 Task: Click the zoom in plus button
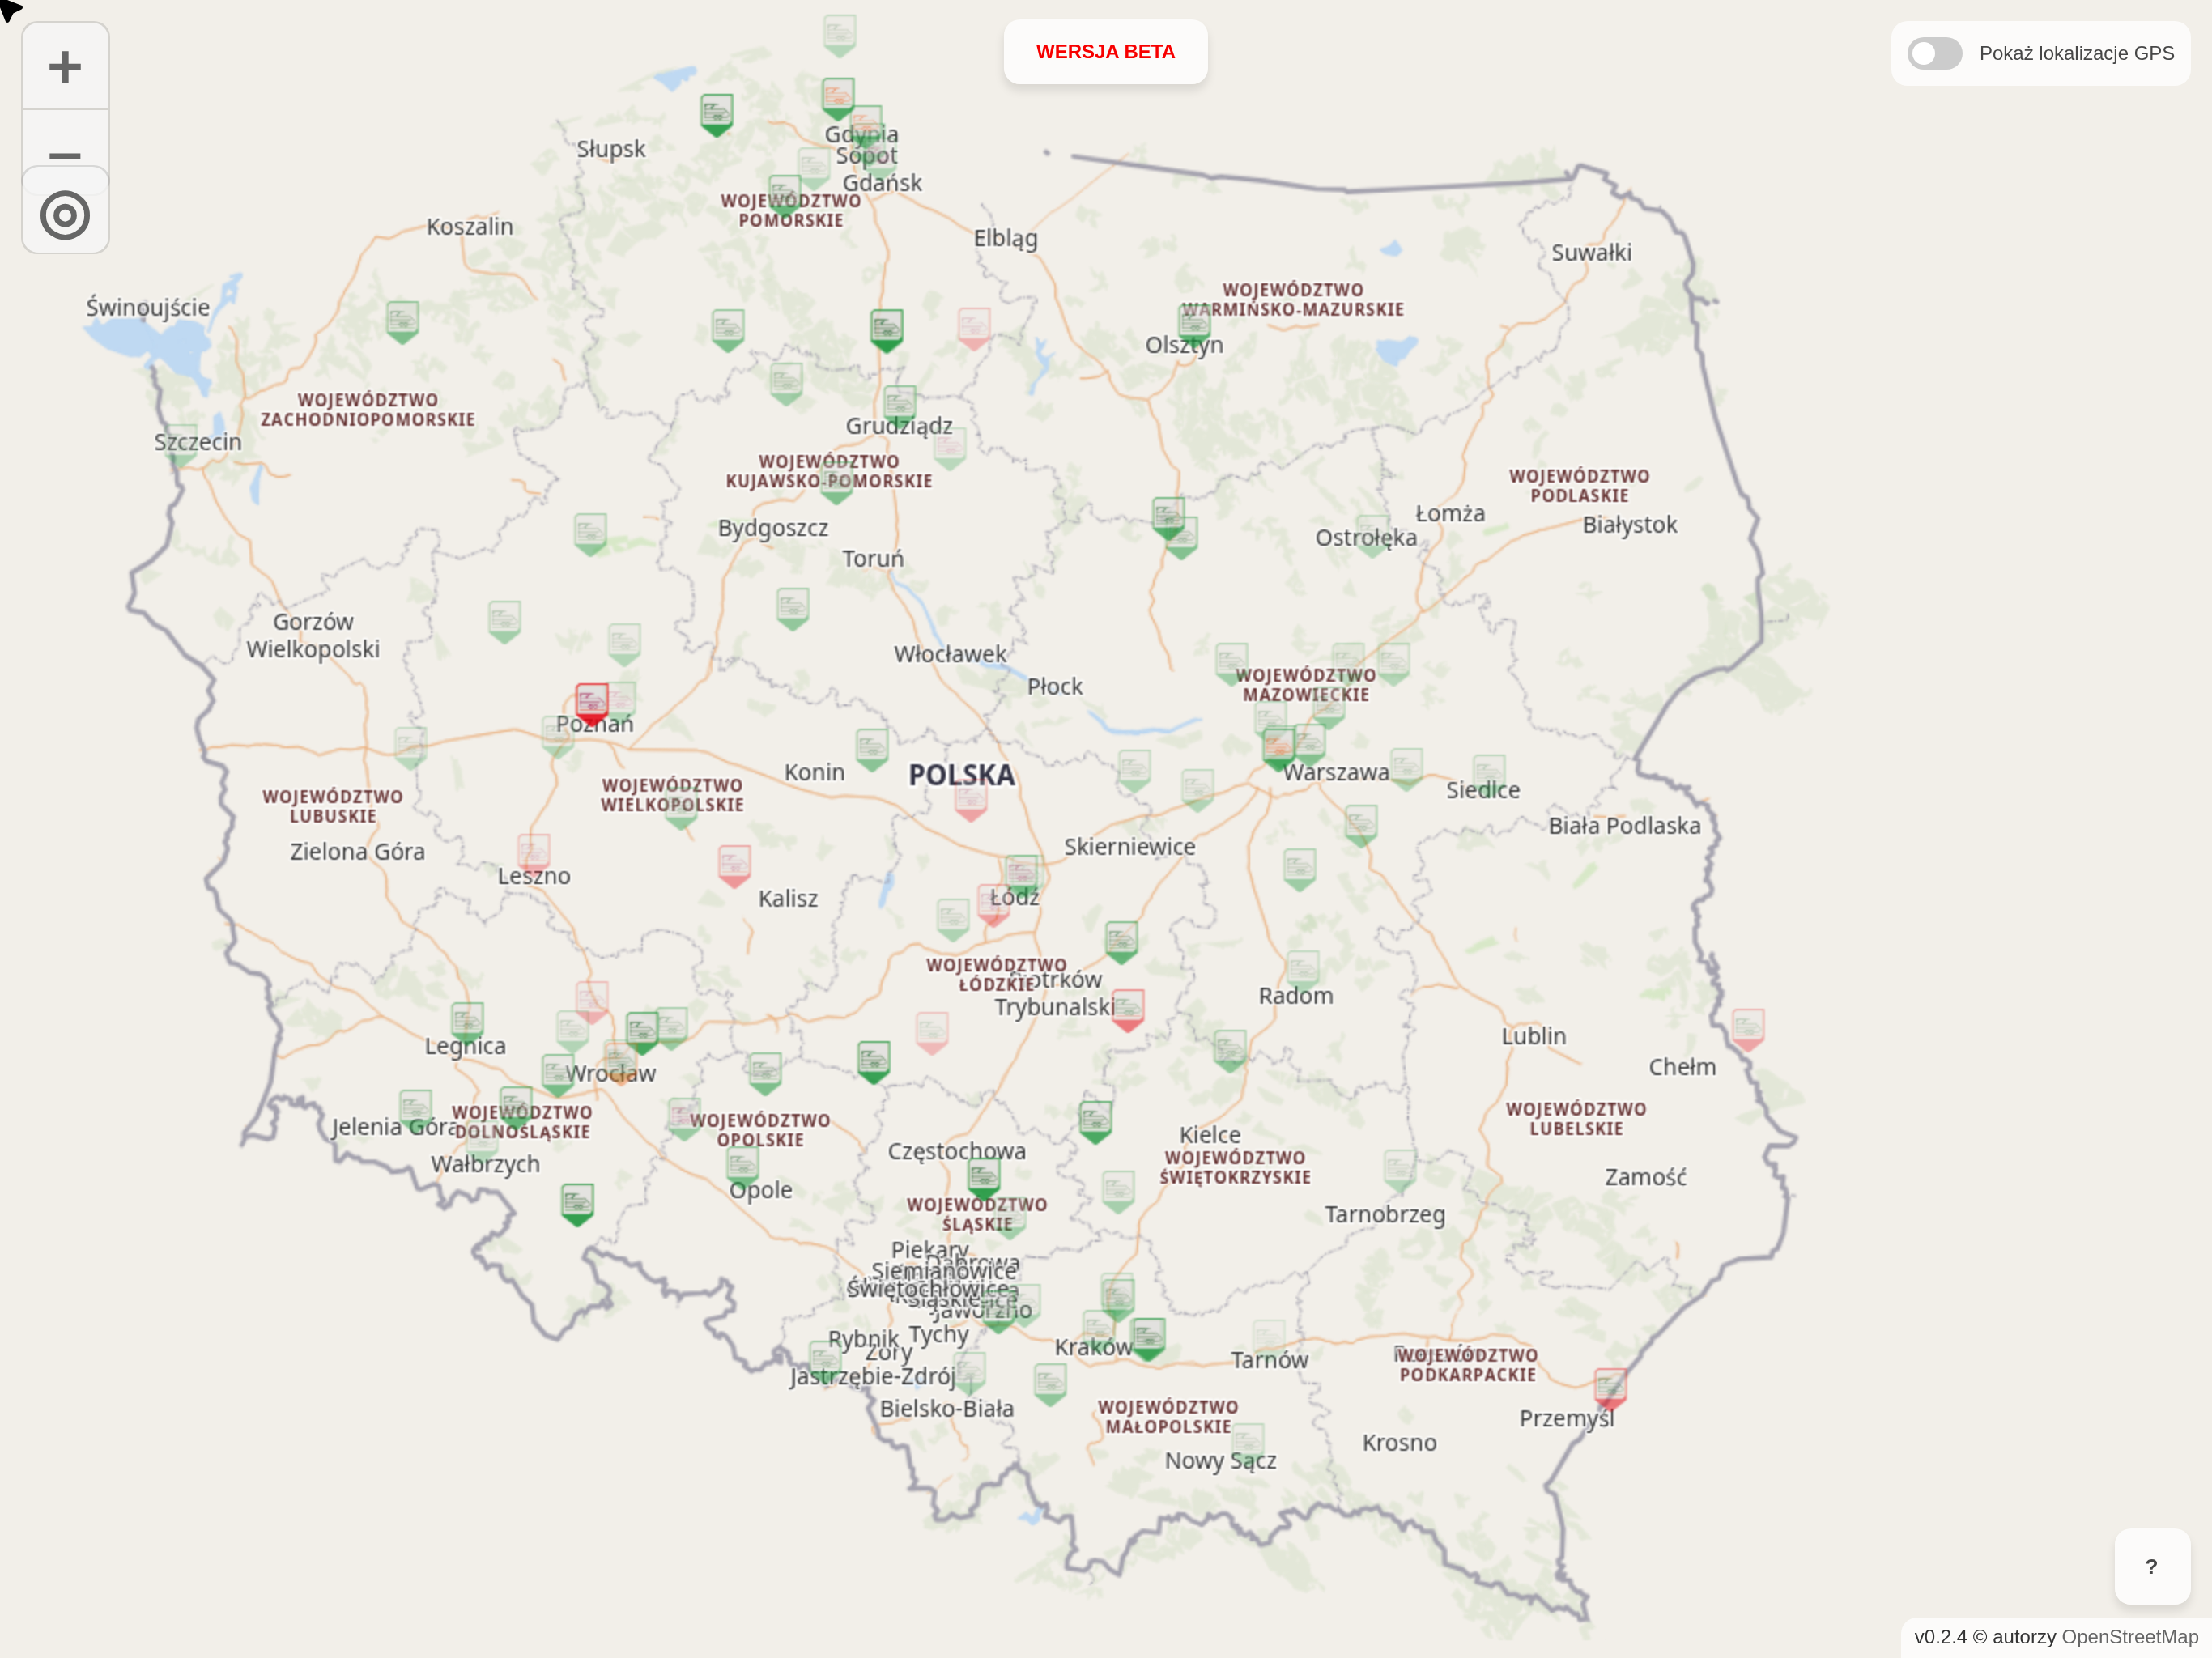point(65,67)
